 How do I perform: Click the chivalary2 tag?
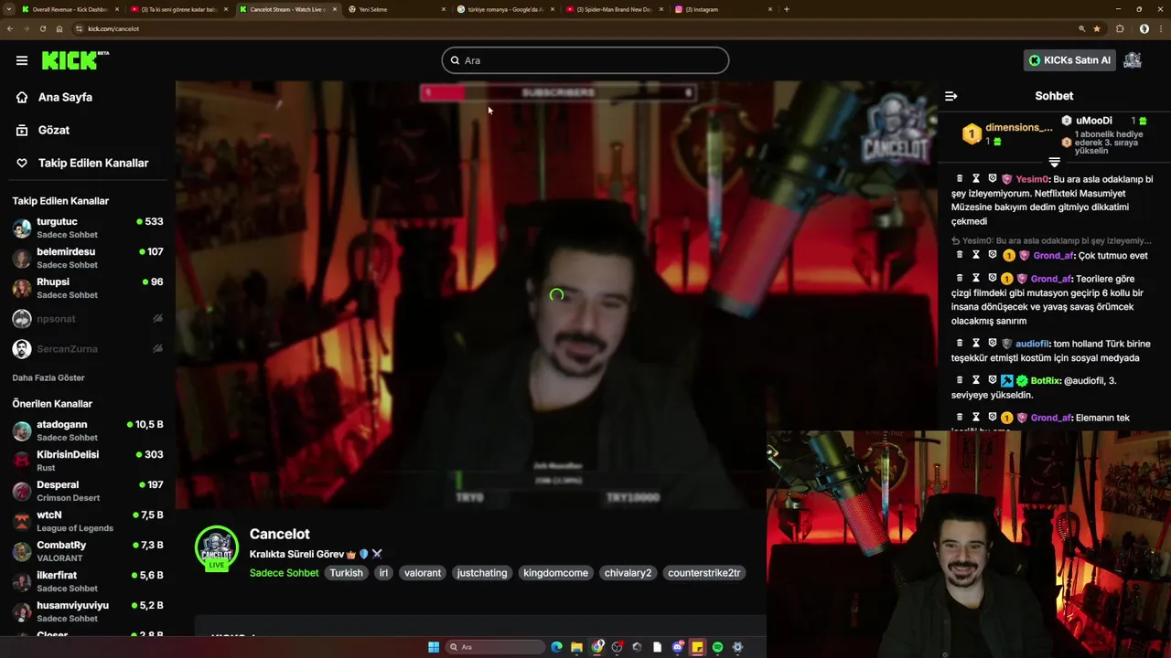click(628, 573)
